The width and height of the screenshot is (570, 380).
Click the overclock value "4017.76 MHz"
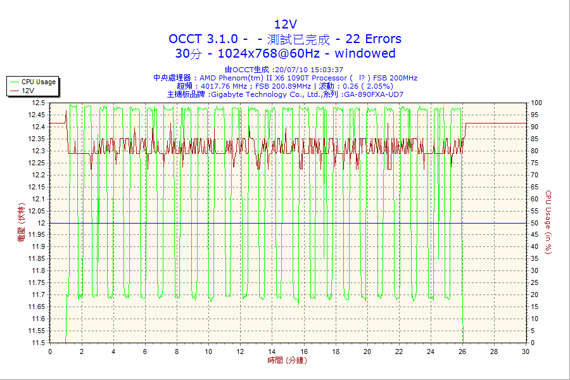[x=224, y=87]
